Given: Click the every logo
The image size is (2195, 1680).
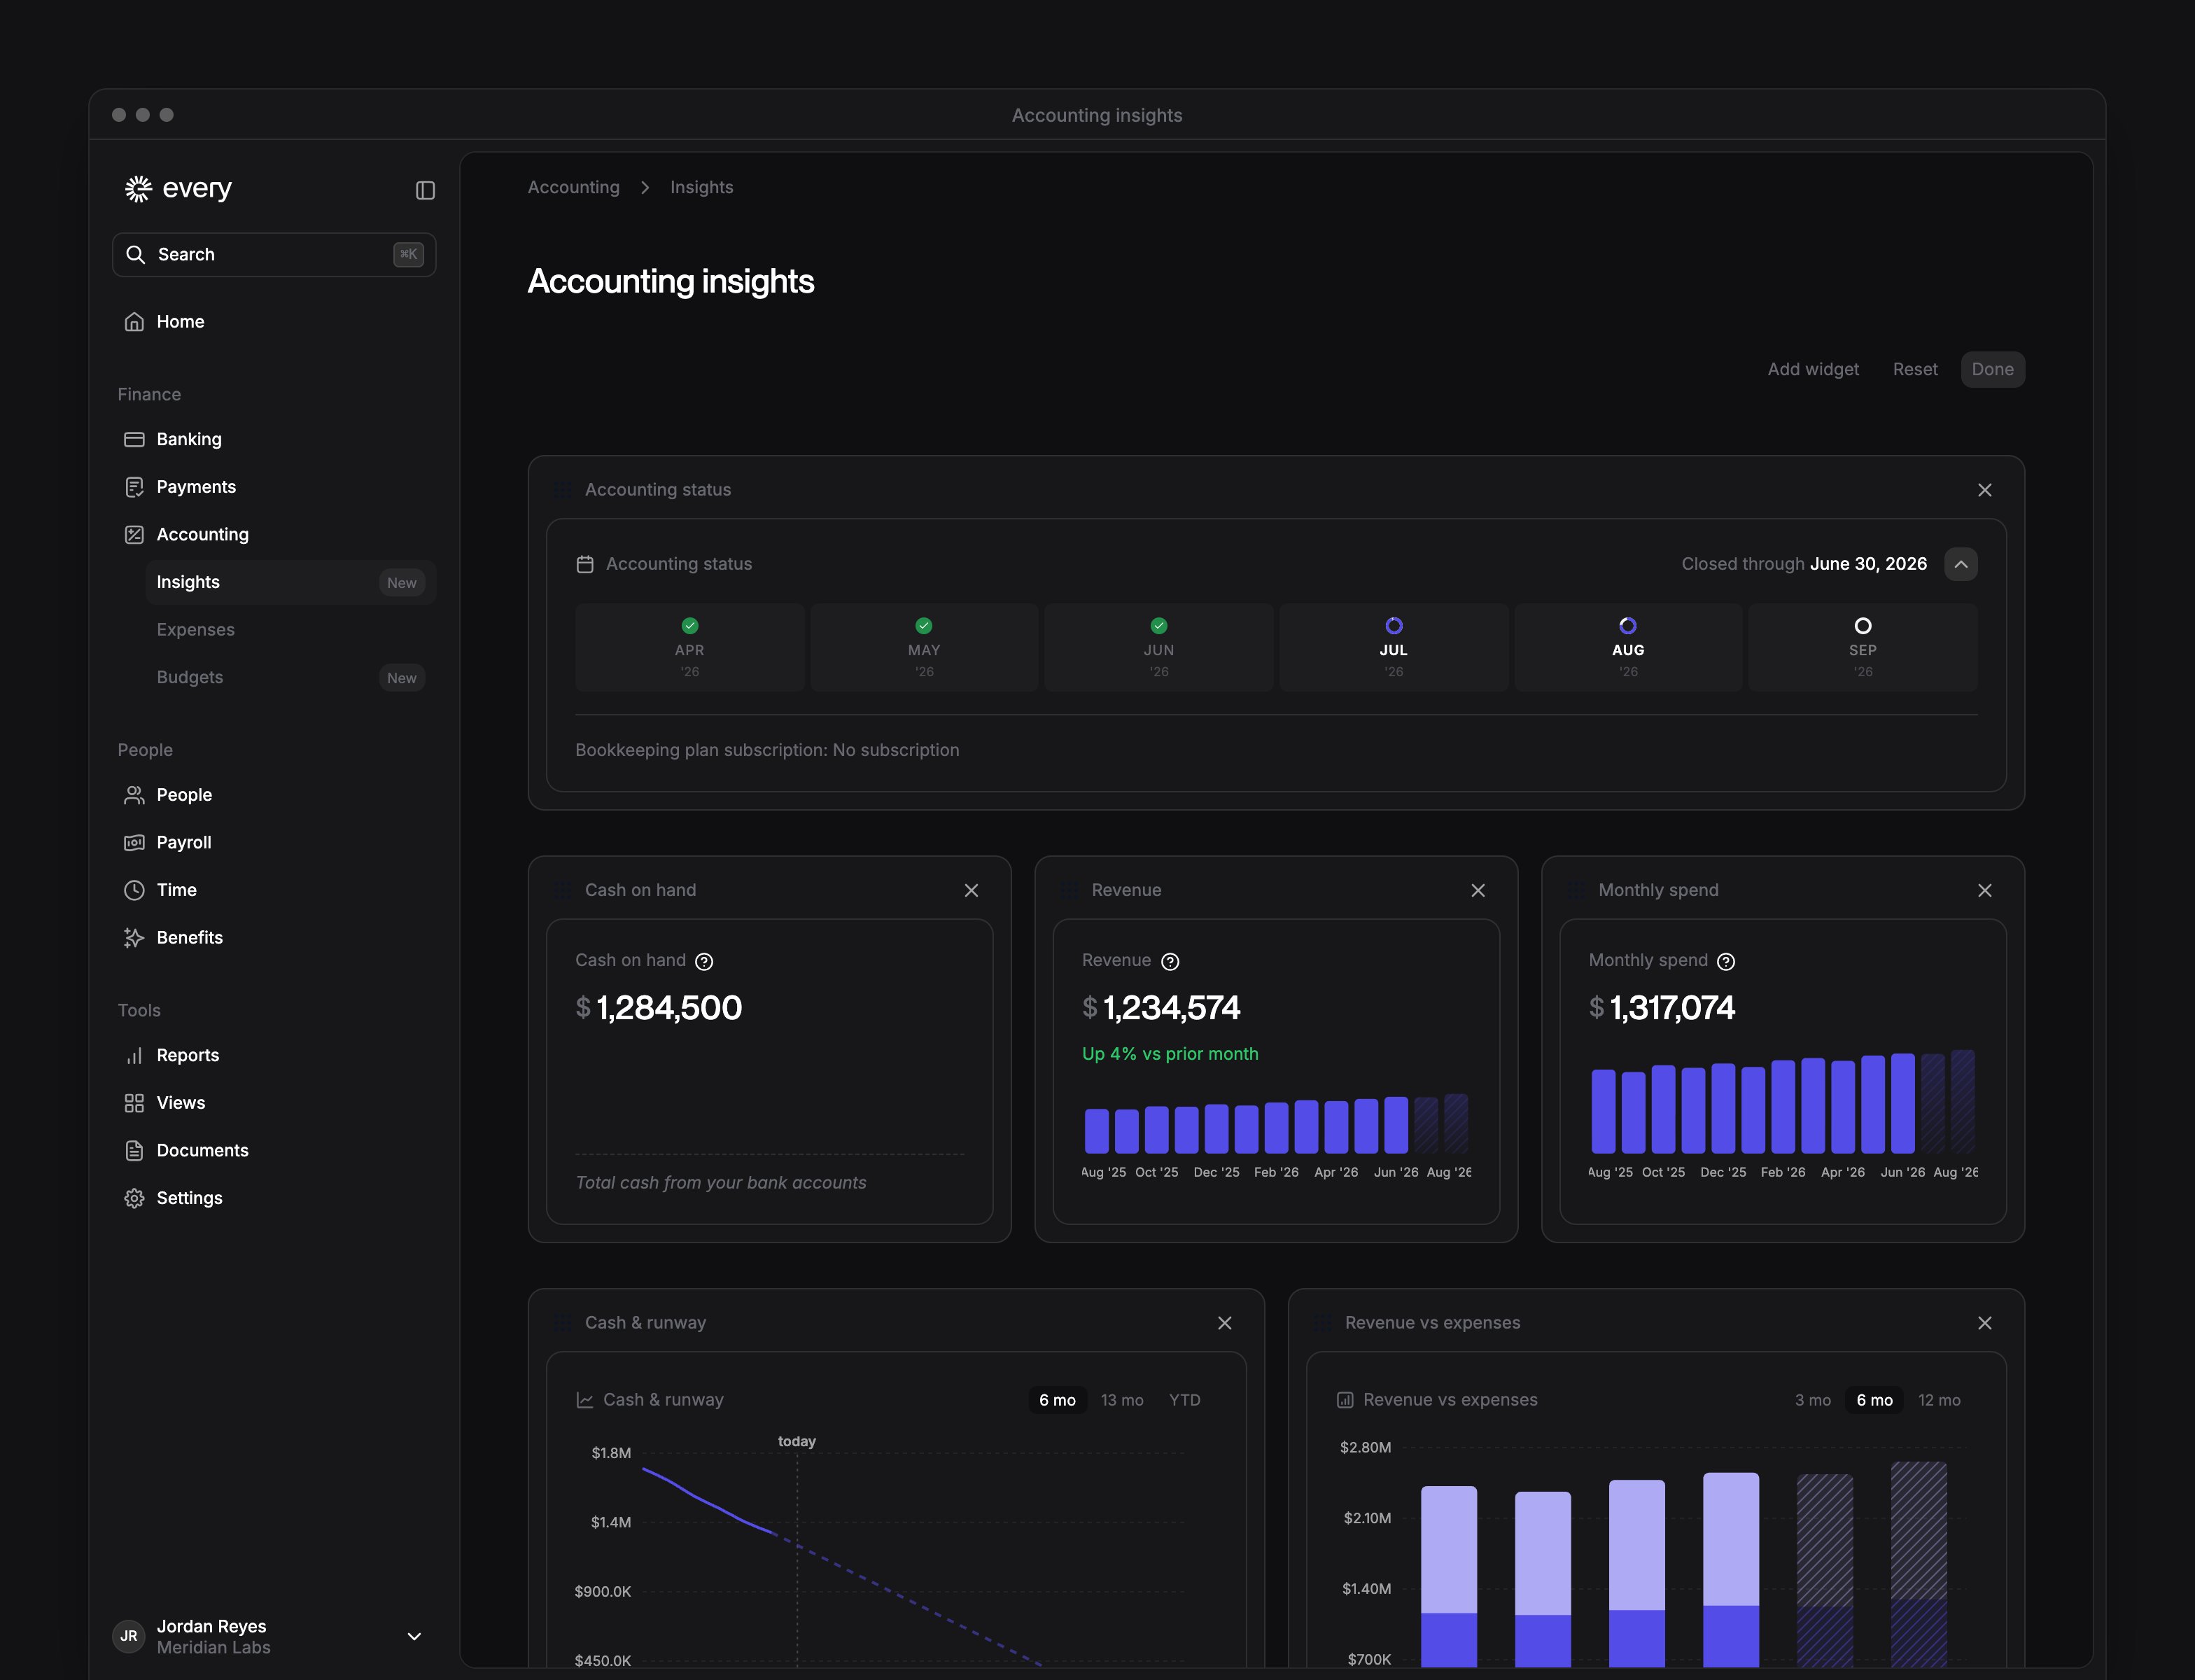Looking at the screenshot, I should tap(178, 188).
